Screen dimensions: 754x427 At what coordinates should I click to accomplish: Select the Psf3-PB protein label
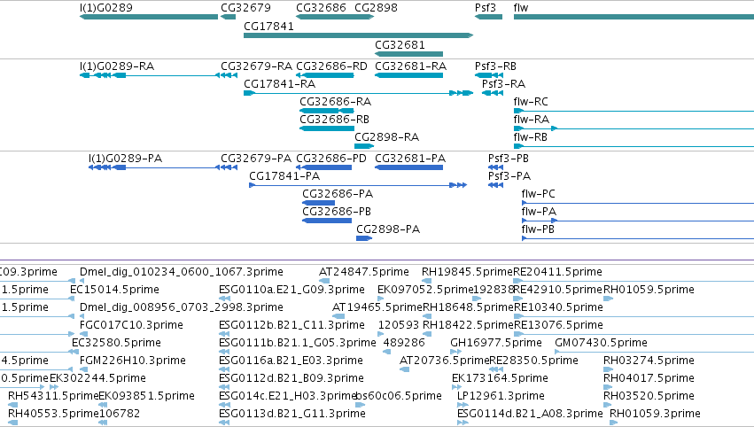[509, 159]
